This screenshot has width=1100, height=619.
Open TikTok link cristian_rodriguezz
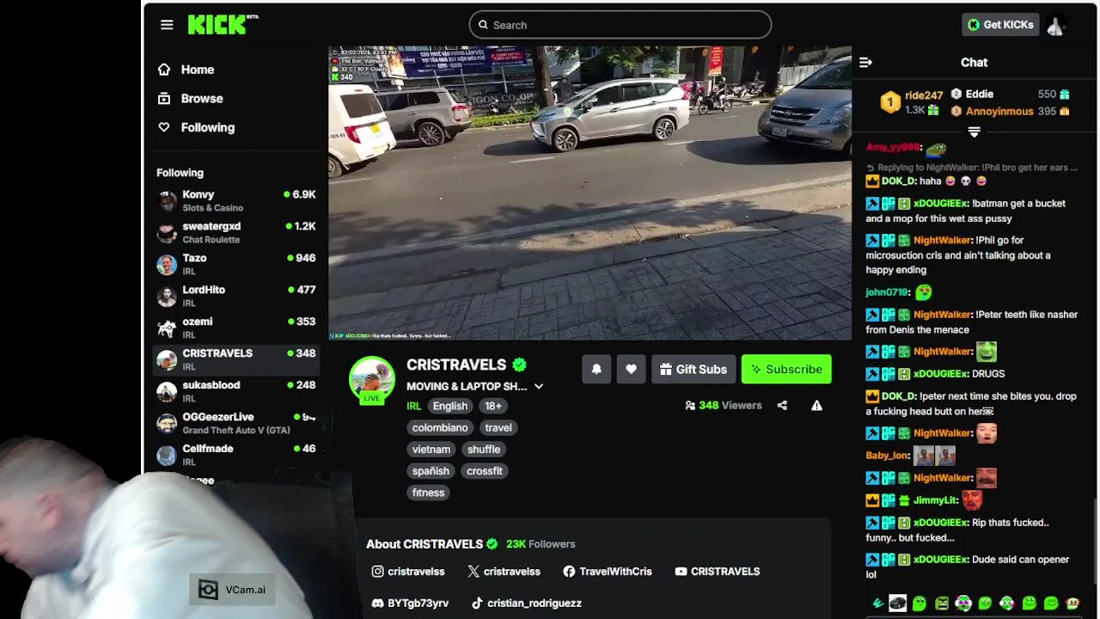click(527, 604)
